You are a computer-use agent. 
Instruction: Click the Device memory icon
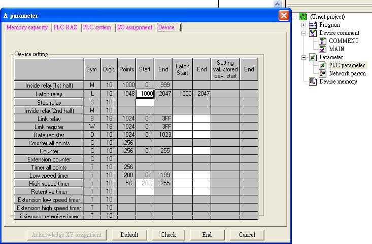click(313, 82)
